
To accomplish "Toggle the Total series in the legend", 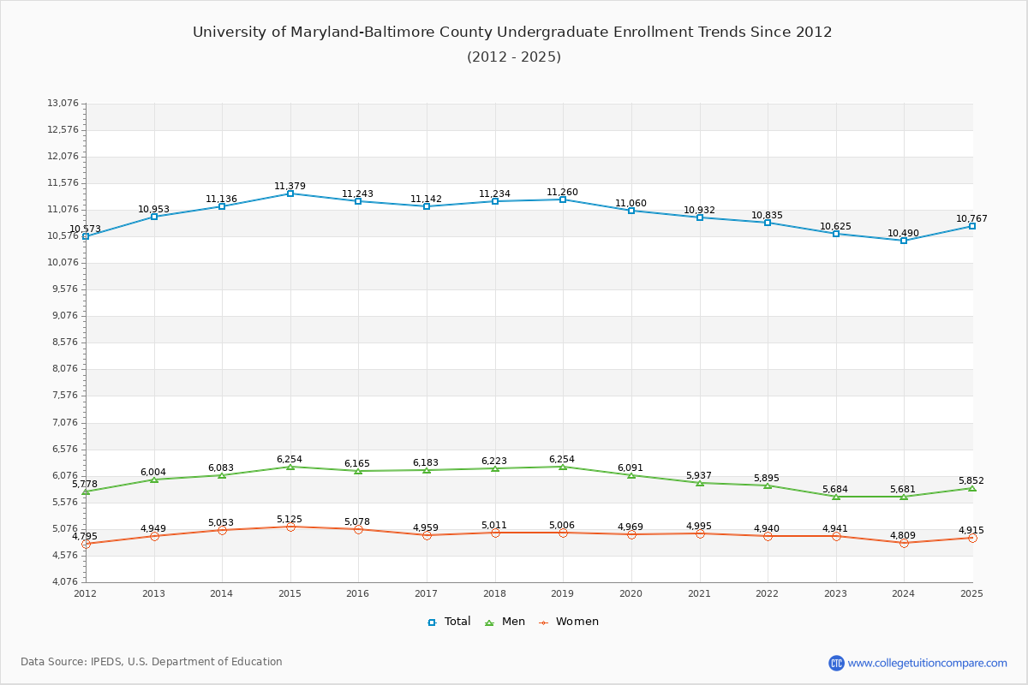I will [x=450, y=622].
